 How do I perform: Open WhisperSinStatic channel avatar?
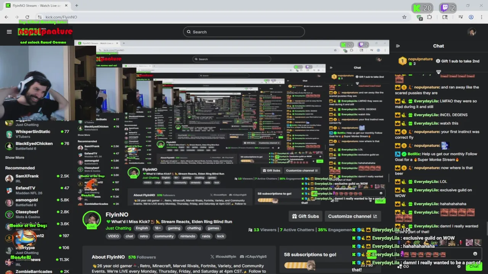coord(9,134)
